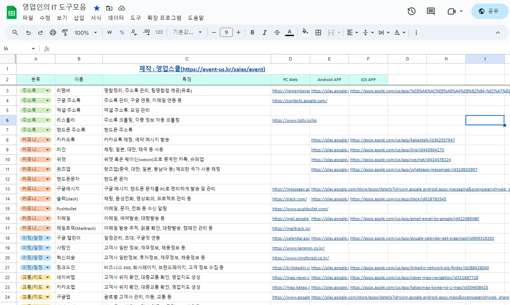The height and width of the screenshot is (305, 510).
Task: Open the 데이터 menu
Action: tap(116, 18)
